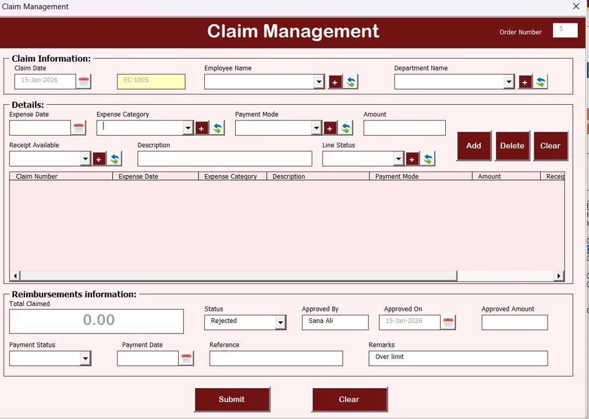Add a new Department Name with the plus icon
The height and width of the screenshot is (419, 589).
(x=525, y=82)
